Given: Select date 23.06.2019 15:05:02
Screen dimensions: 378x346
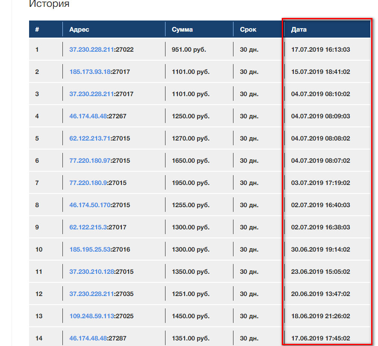Looking at the screenshot, I should tap(320, 272).
